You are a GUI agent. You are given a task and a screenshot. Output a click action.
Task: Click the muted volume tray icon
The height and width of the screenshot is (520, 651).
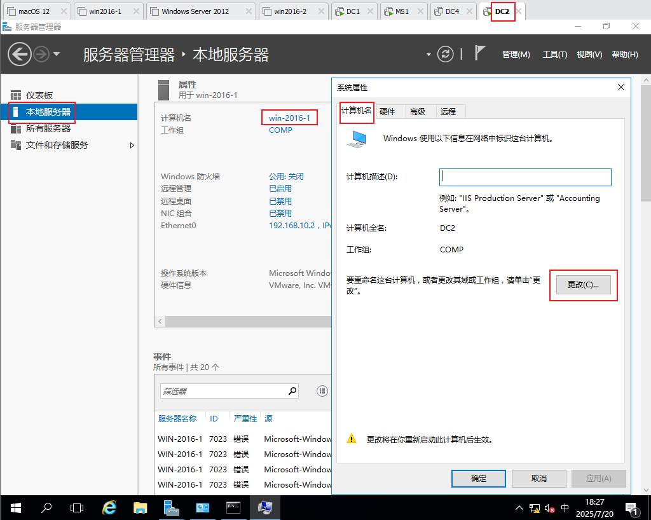(x=550, y=508)
